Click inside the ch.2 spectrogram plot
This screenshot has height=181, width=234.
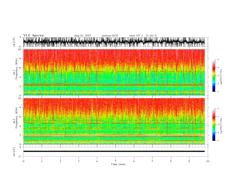pos(114,121)
